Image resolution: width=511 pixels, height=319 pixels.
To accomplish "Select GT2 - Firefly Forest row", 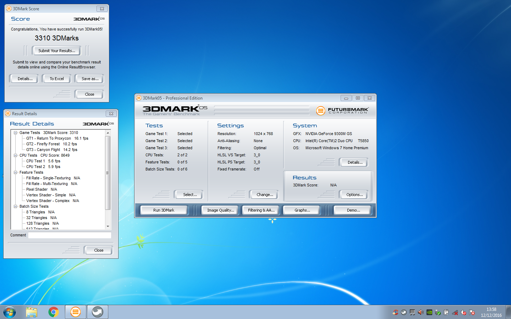I will point(51,144).
